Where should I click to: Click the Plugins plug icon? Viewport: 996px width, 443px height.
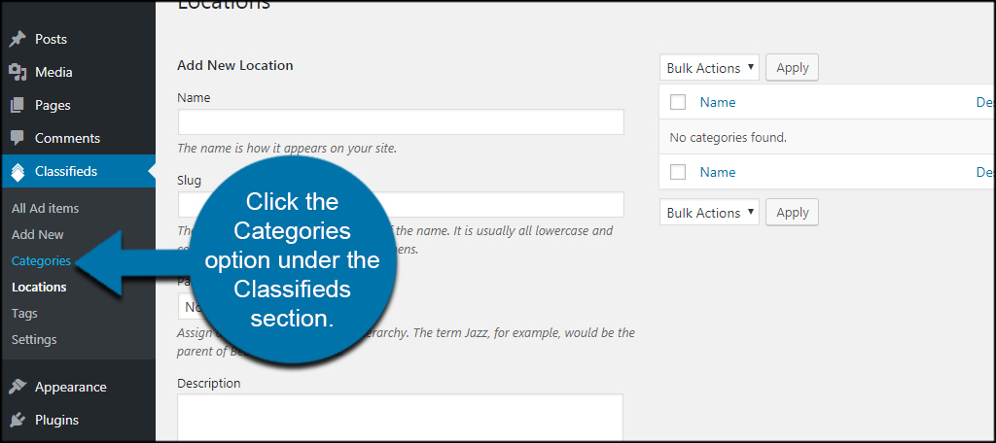coord(18,420)
